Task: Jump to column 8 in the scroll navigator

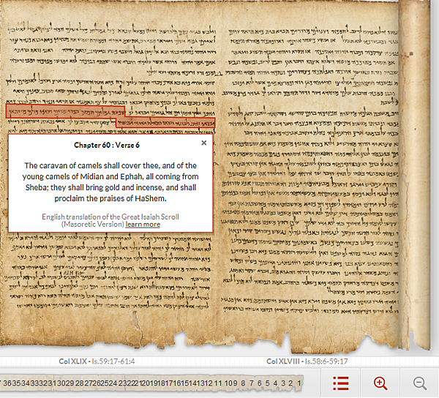Action: click(x=243, y=383)
